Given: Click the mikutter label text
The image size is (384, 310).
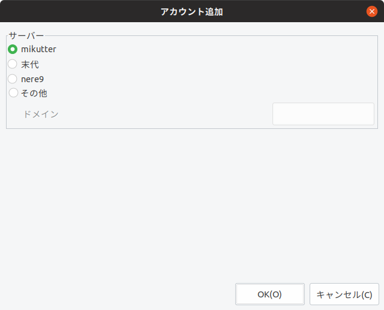Looking at the screenshot, I should coord(38,49).
